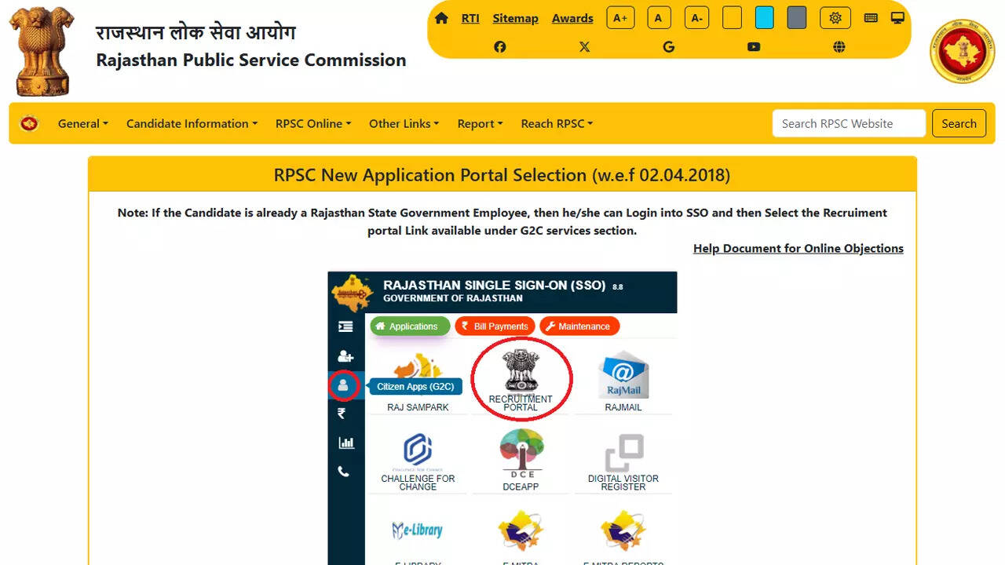Image resolution: width=1005 pixels, height=565 pixels.
Task: Click the desktop monitor icon
Action: coord(897,18)
